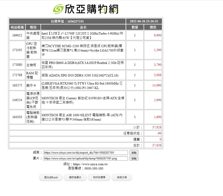Screen dimensions: 223x196
Task: Click product code 164303
Action: (17, 117)
